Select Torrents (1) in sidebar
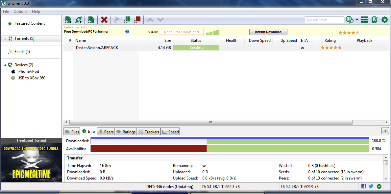The height and width of the screenshot is (194, 391). point(32,39)
